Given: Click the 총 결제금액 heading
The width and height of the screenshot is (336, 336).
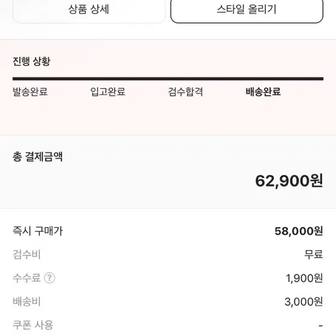Looking at the screenshot, I should (x=38, y=157).
